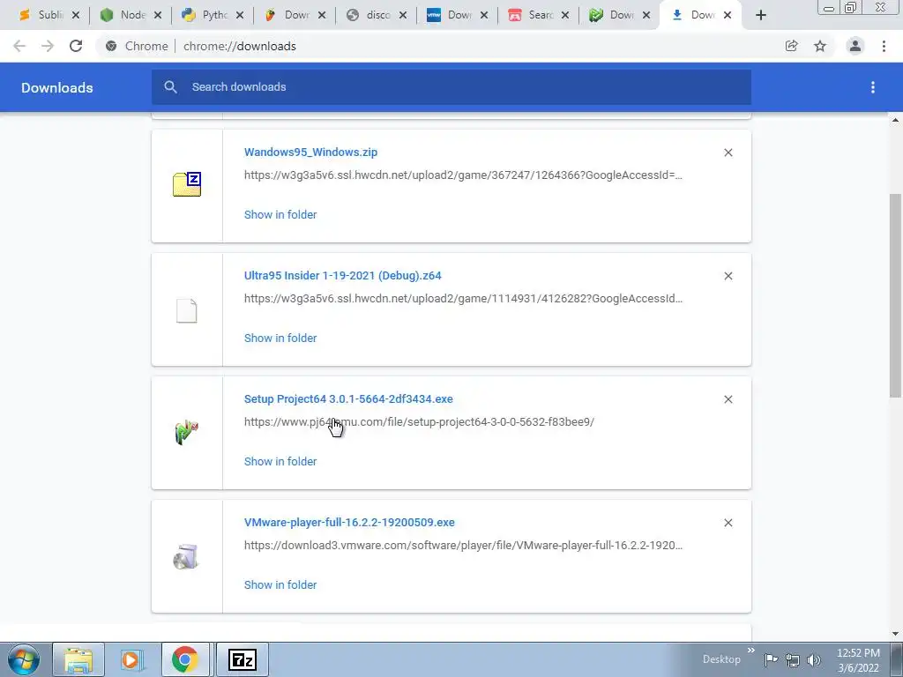Remove Wandows95_Windows.zip from list

(x=728, y=153)
